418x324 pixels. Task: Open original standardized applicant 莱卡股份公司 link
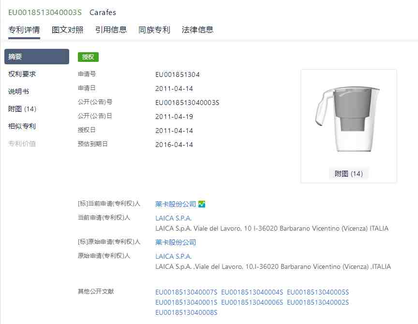pos(176,242)
